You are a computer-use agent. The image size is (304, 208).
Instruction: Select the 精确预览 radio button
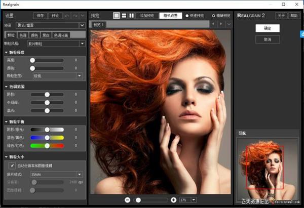coord(213,16)
